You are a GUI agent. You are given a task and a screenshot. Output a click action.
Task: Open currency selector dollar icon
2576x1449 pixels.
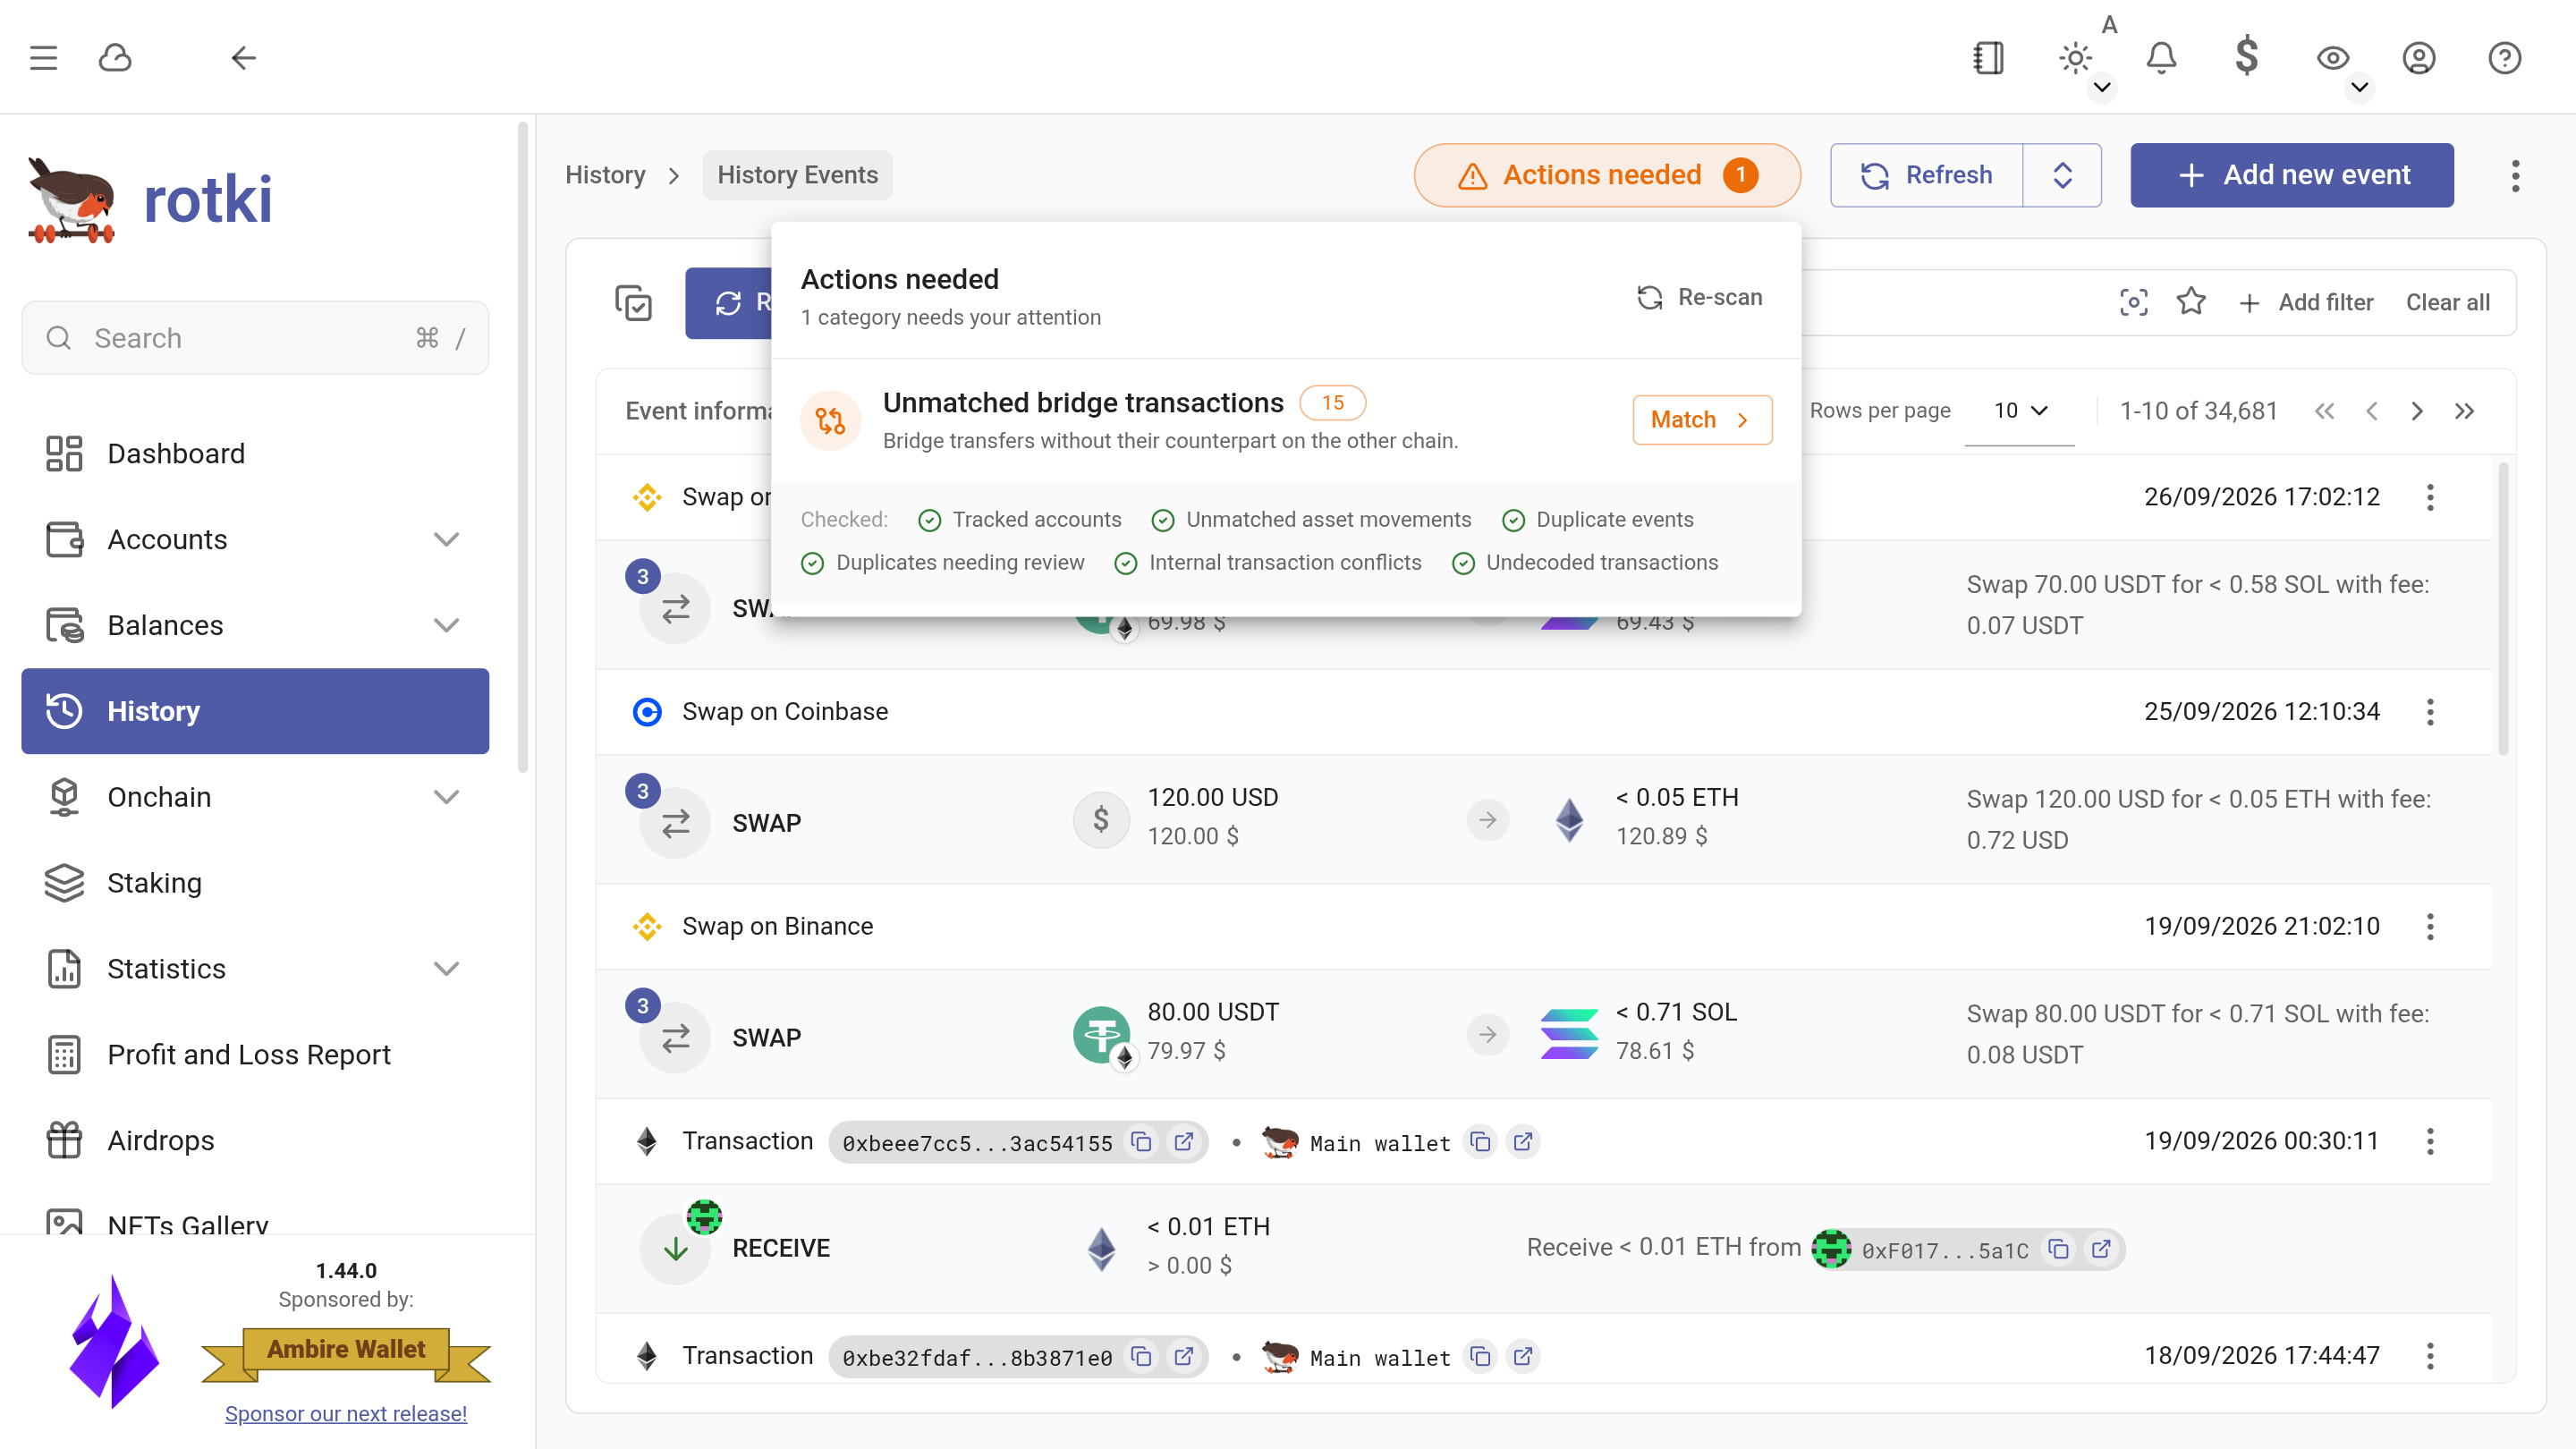(2247, 56)
